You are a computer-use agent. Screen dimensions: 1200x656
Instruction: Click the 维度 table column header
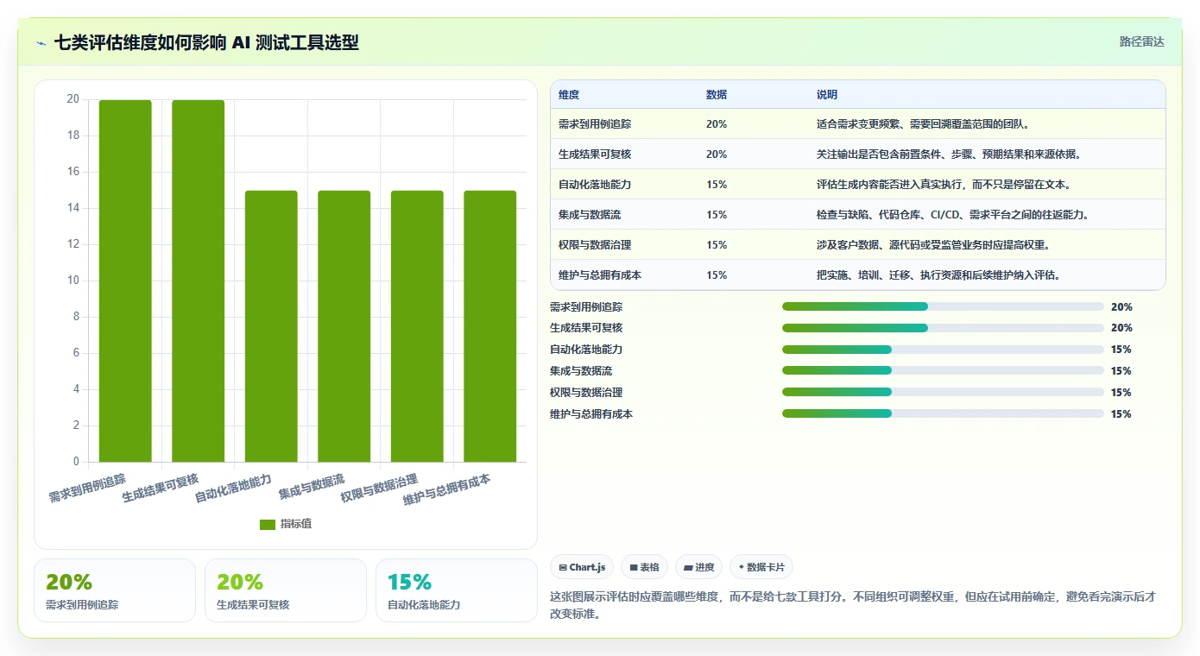pos(569,95)
